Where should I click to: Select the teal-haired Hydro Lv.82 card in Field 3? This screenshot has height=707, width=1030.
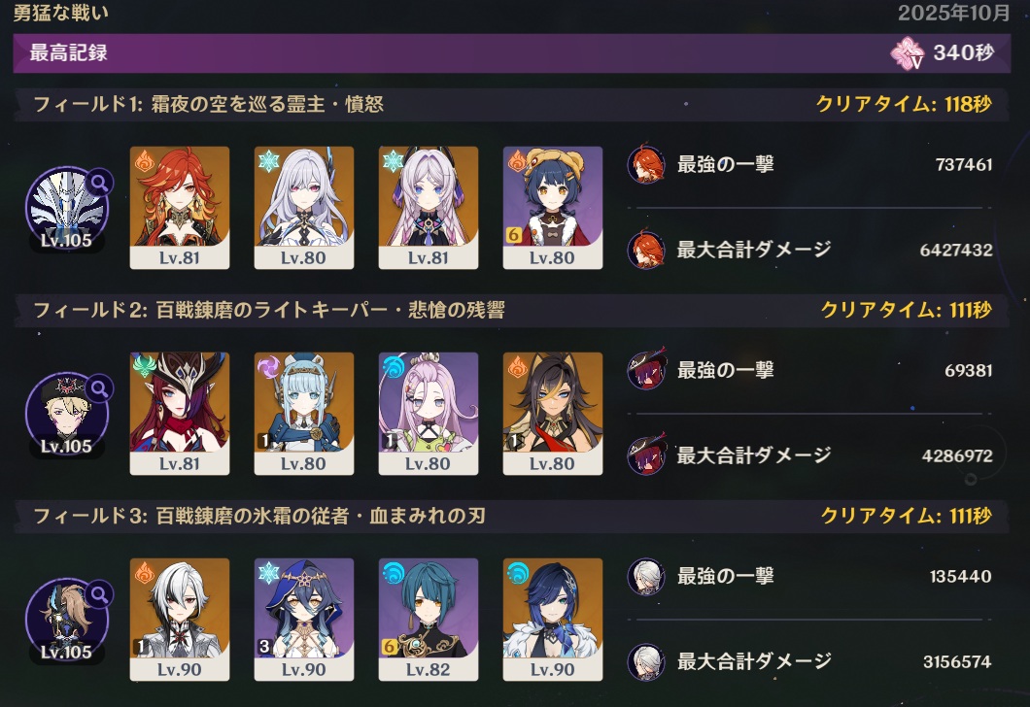click(x=429, y=620)
